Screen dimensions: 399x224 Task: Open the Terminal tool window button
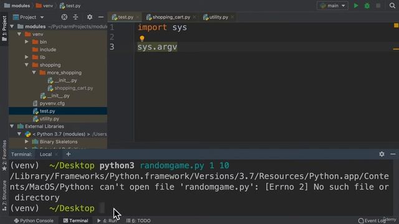point(75,220)
